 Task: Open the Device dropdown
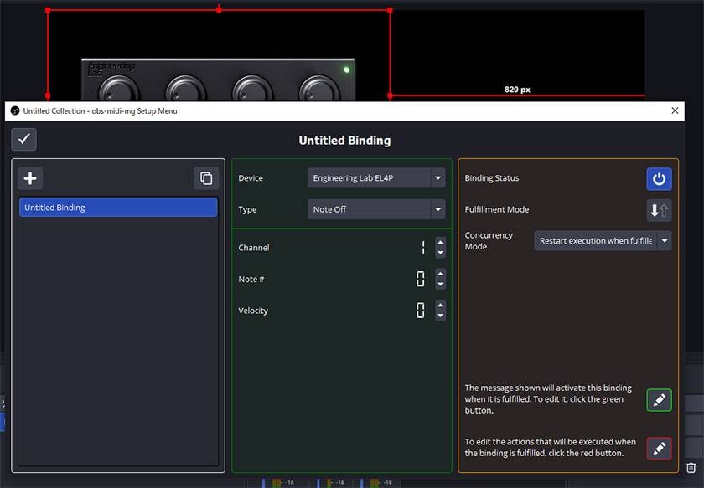click(376, 178)
